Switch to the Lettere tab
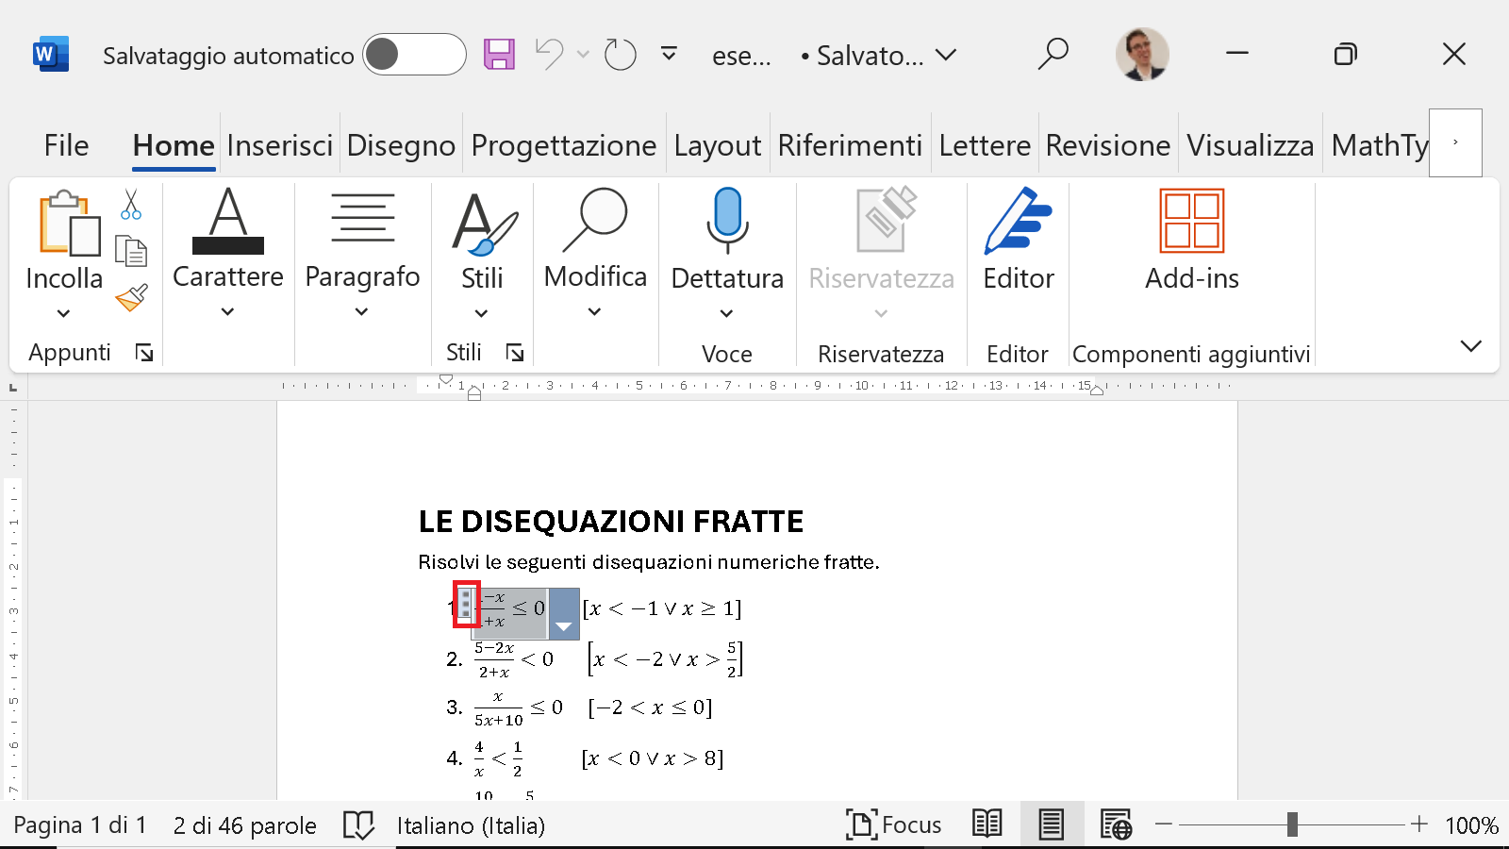Screen dimensions: 1509x849 (x=985, y=145)
